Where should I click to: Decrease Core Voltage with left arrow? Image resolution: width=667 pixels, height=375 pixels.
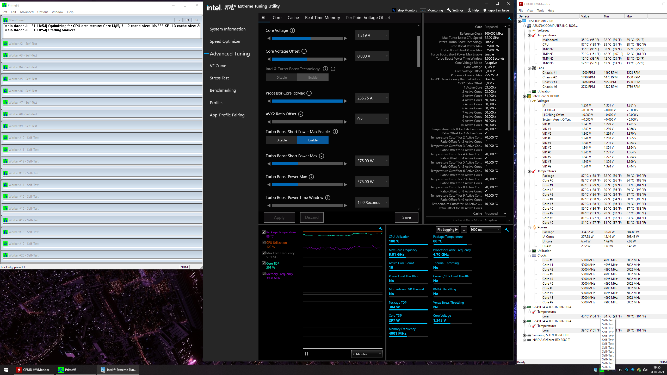point(269,38)
